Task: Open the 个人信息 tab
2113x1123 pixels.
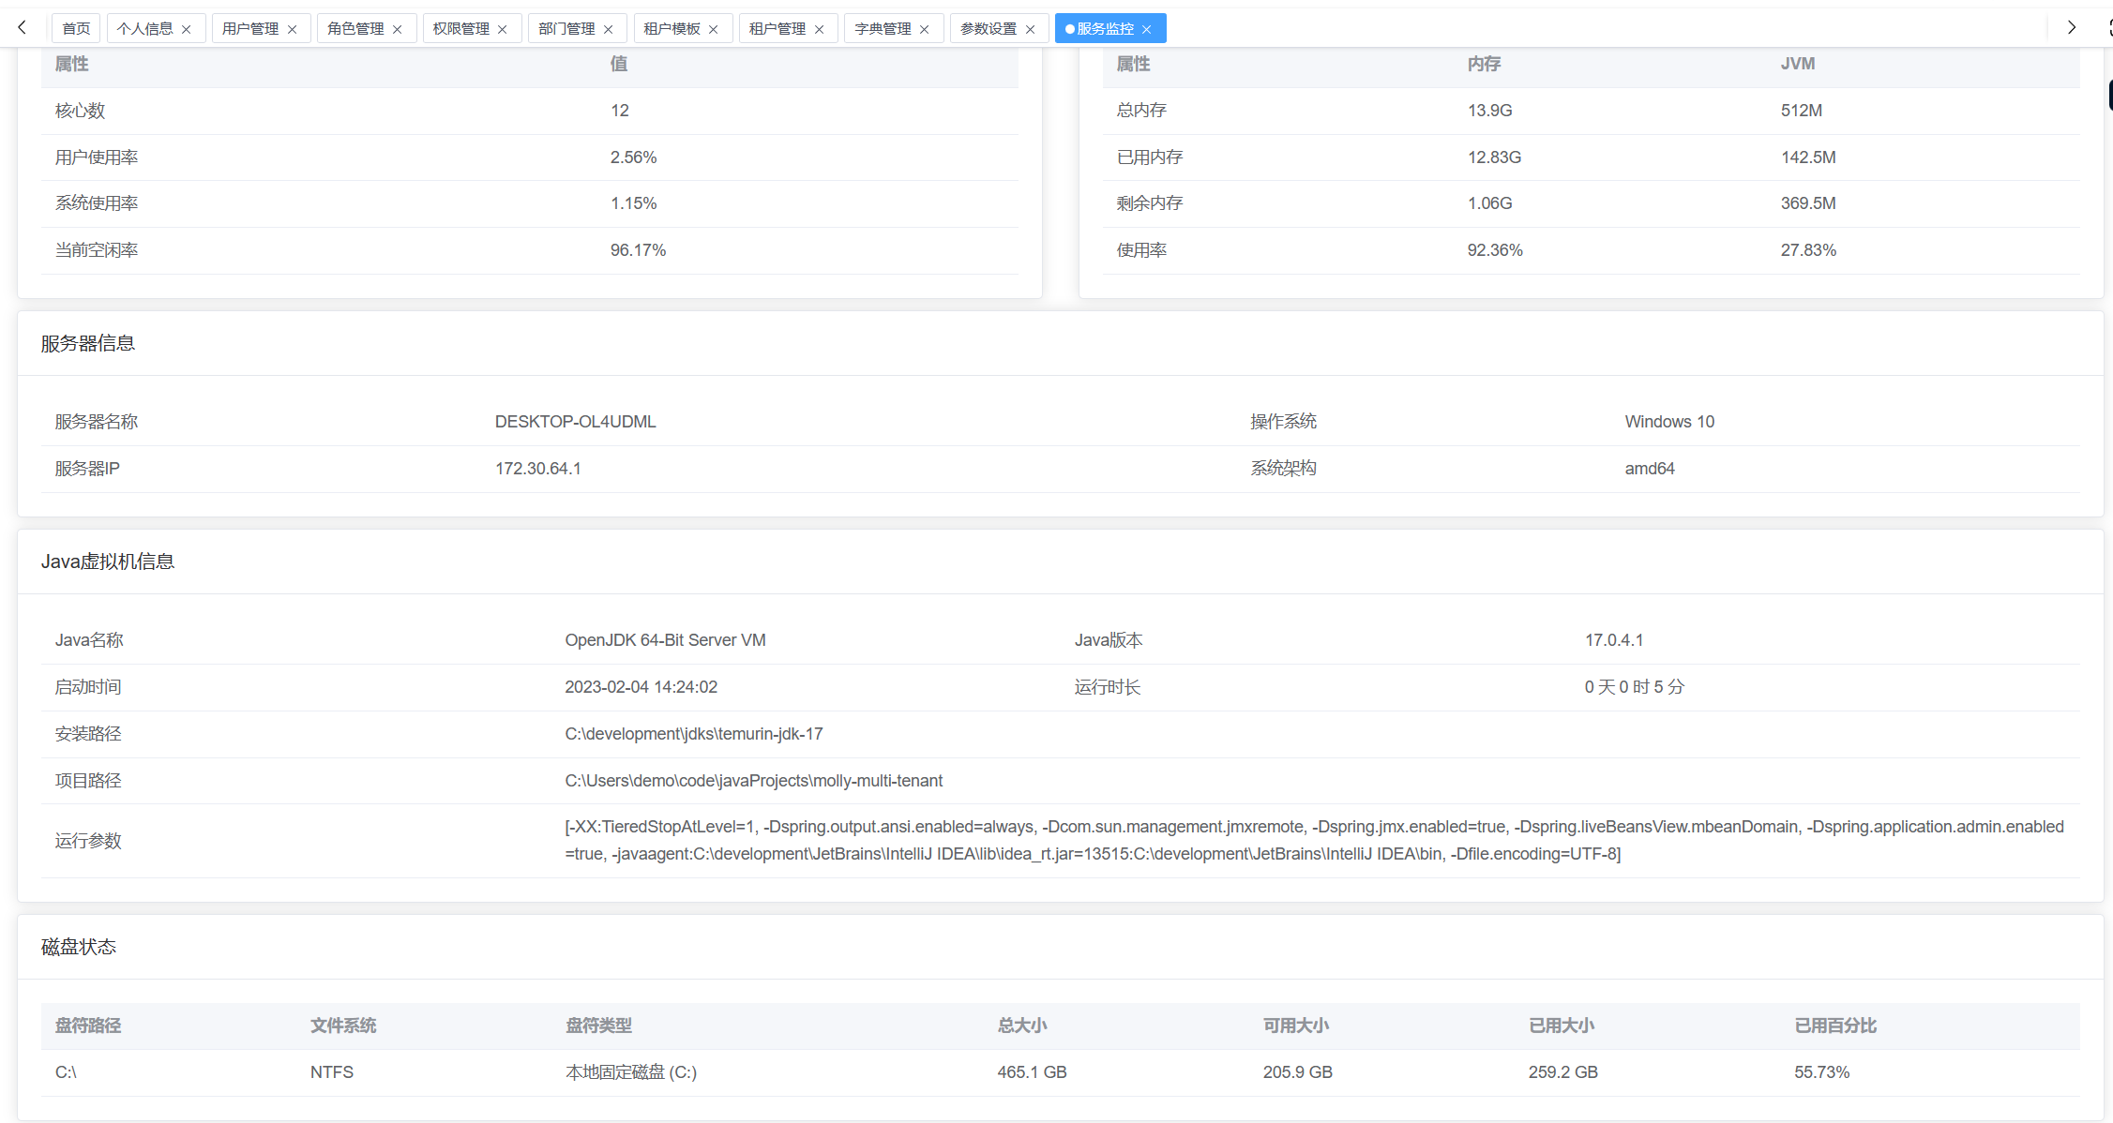Action: tap(144, 29)
